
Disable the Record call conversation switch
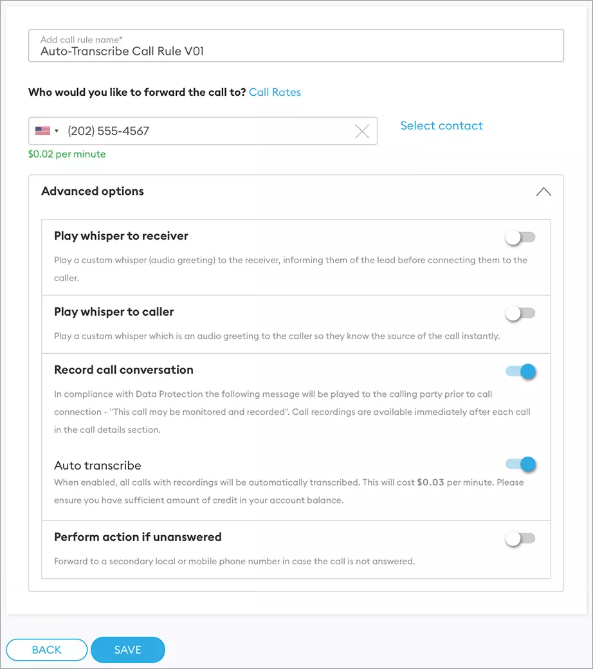pos(520,371)
